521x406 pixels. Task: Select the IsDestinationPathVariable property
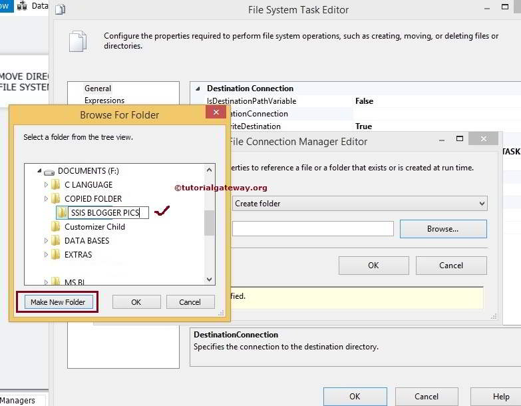252,101
